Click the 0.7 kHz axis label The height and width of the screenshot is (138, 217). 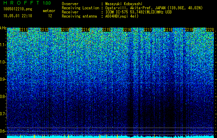(2, 114)
